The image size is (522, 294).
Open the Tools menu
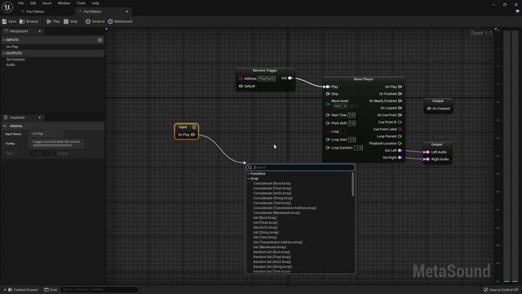[81, 3]
